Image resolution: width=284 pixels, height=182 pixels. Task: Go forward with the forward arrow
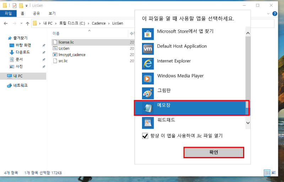pyautogui.click(x=15, y=23)
